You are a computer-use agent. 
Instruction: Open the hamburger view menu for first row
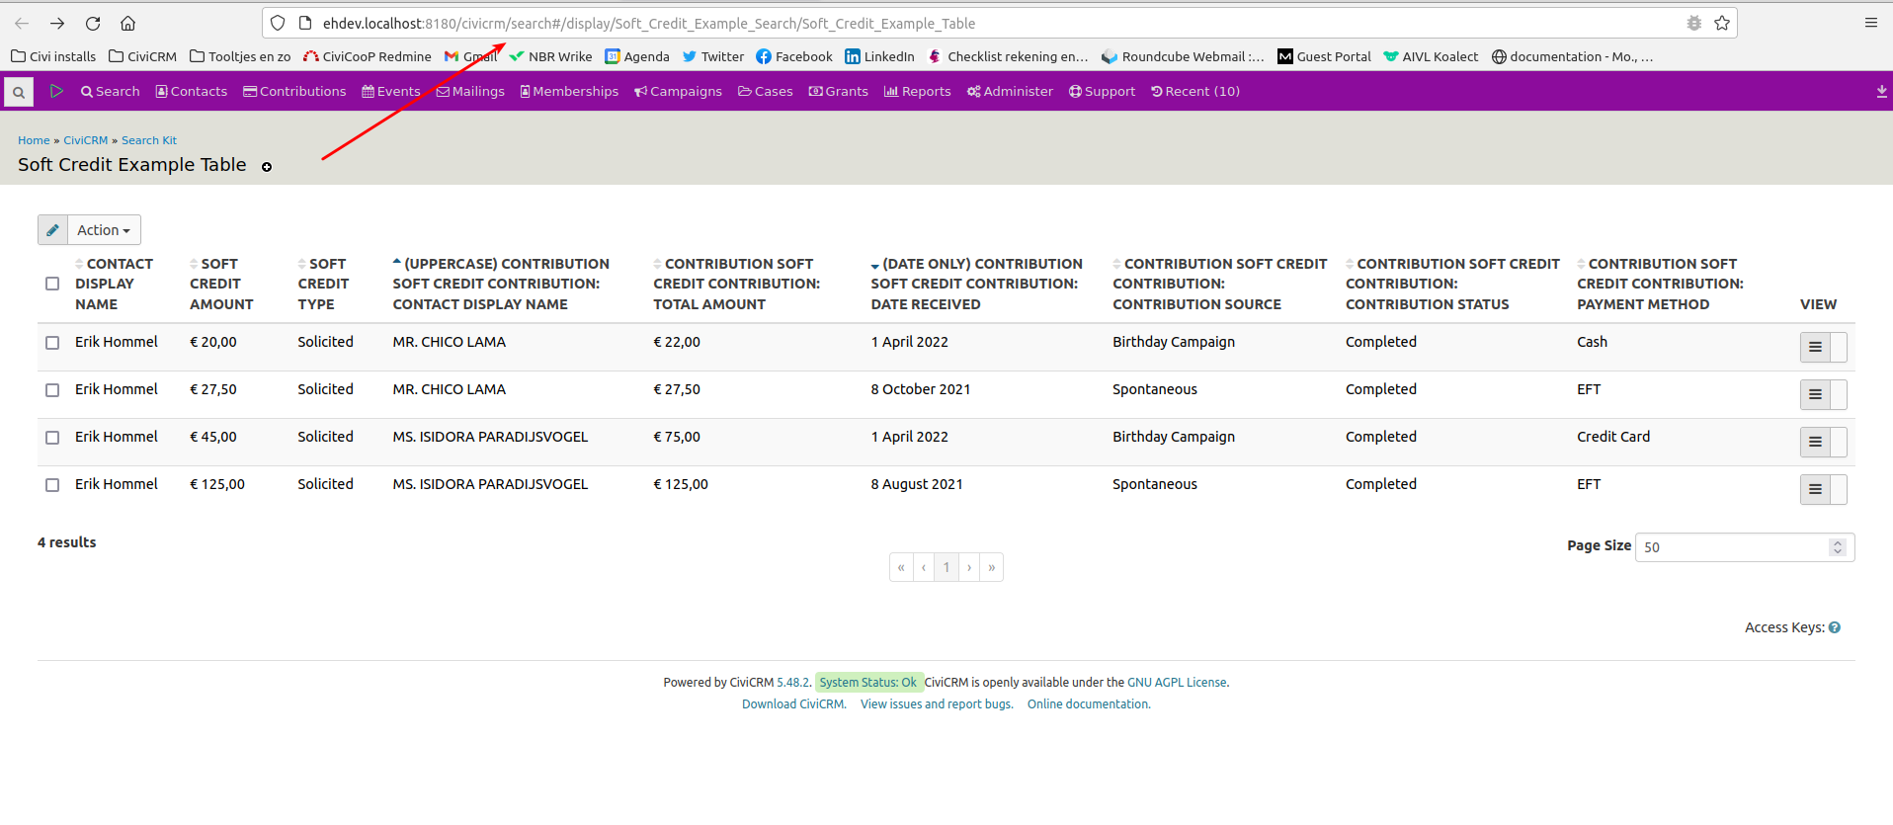click(x=1815, y=348)
